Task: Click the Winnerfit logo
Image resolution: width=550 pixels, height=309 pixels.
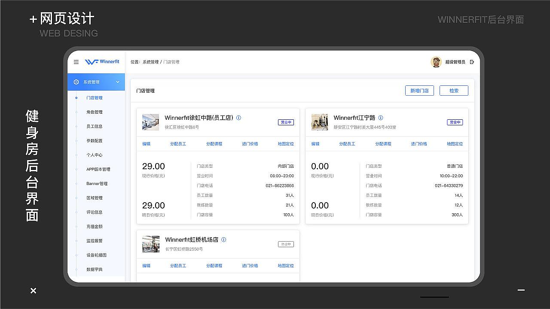Action: coord(102,62)
